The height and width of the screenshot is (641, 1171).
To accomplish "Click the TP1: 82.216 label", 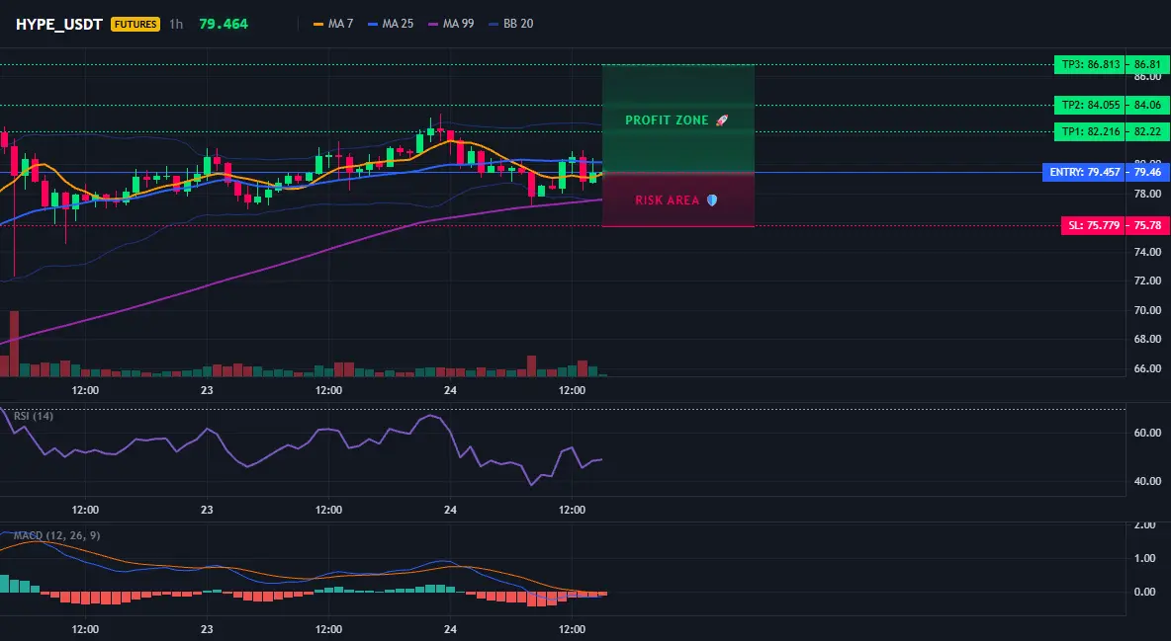I will [x=1090, y=132].
